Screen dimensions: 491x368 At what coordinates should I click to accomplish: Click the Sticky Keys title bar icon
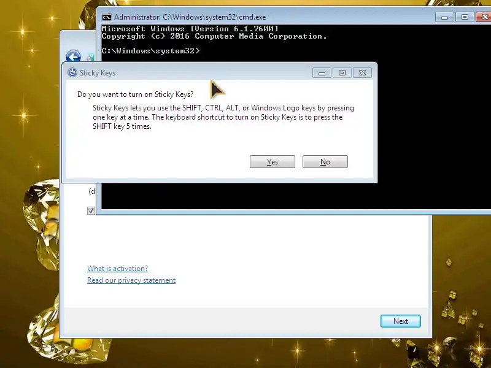72,72
